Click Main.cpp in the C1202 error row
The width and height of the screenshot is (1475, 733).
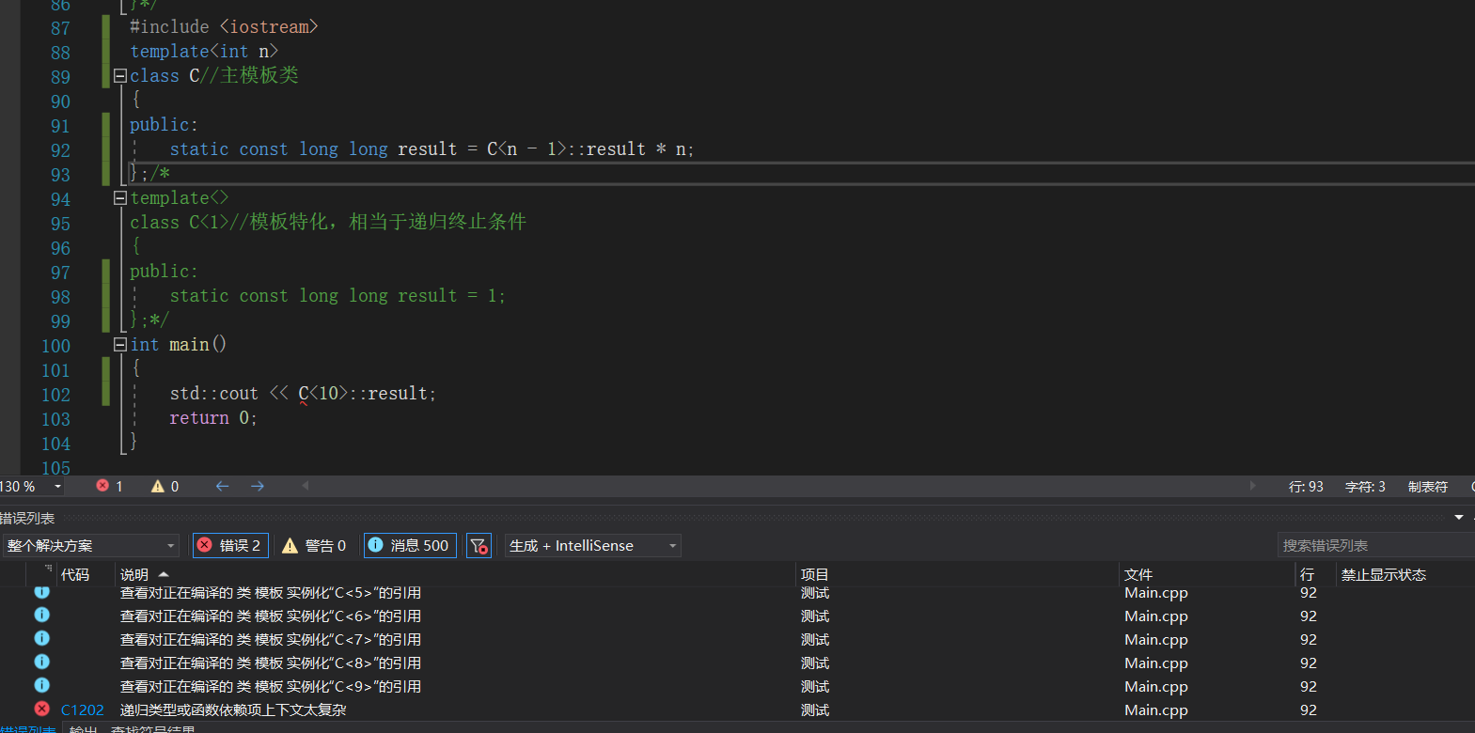(1156, 710)
